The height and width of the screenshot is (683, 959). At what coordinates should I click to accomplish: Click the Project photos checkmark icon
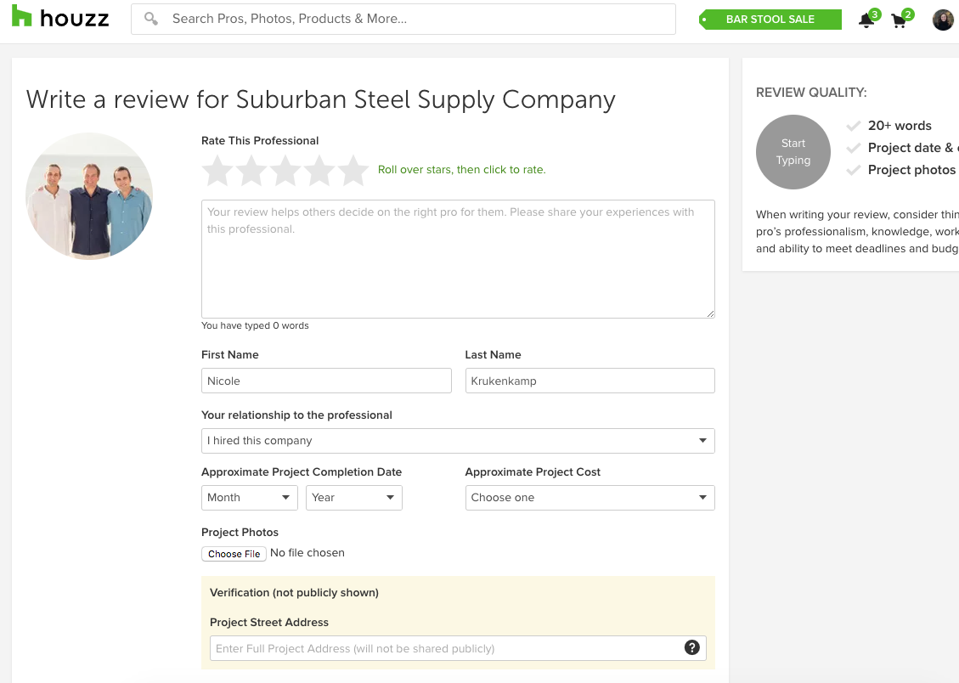click(853, 170)
